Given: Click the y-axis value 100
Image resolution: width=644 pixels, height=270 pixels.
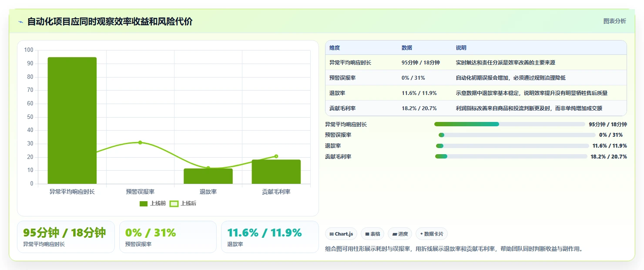Looking at the screenshot, I should pyautogui.click(x=29, y=50).
